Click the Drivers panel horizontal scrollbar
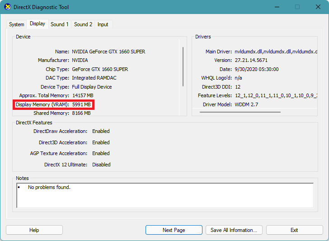329x241 pixels. pyautogui.click(x=240, y=112)
